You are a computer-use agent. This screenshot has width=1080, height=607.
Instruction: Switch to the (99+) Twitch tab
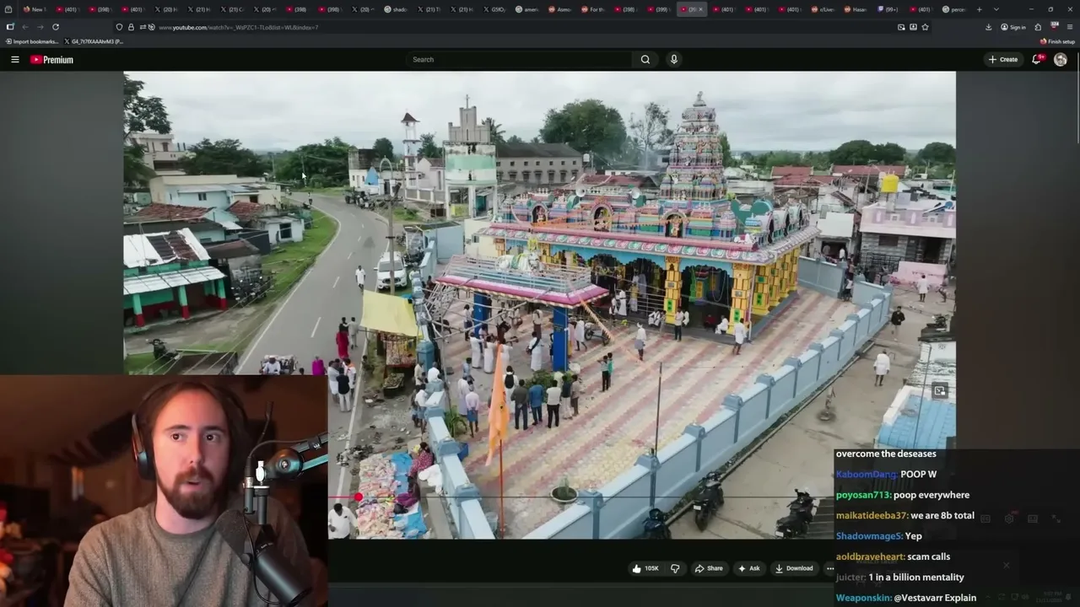click(887, 9)
